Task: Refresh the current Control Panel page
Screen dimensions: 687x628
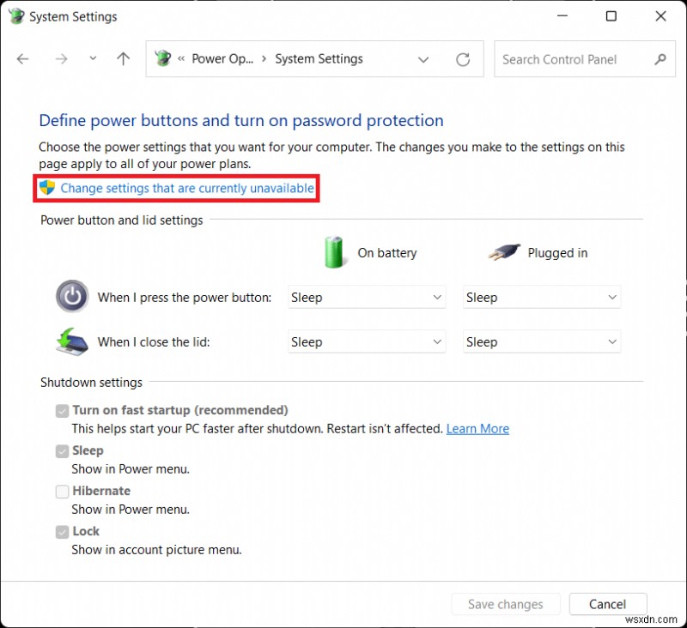Action: tap(463, 59)
